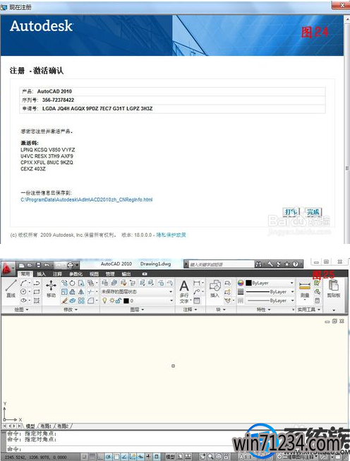This screenshot has width=350, height=461.
Task: Open the unsaved layer state dropdown
Action: click(137, 291)
